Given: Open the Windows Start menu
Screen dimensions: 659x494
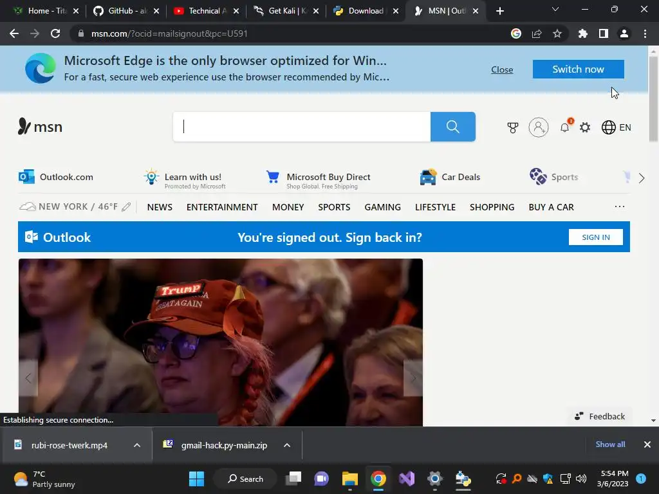Looking at the screenshot, I should tap(197, 479).
